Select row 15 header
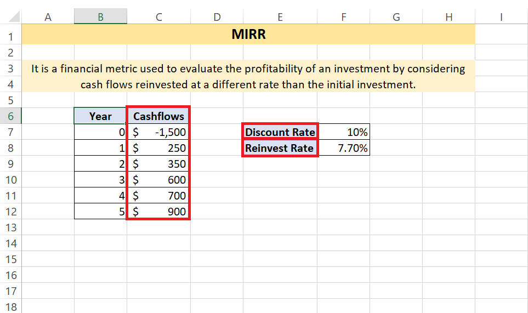The image size is (528, 313). (11, 259)
